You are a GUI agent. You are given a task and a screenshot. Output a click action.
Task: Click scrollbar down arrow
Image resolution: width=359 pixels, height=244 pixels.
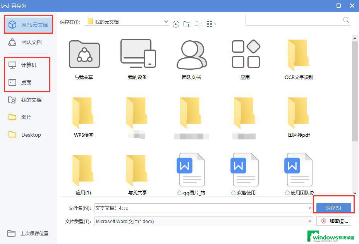tap(355, 193)
